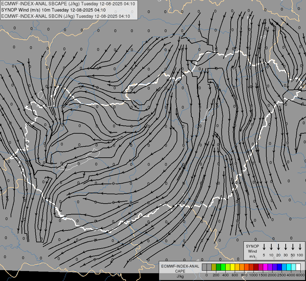The image size is (306, 281).
Task: Click the 1500 tick label in the CAPE legend
Action: click(x=263, y=275)
